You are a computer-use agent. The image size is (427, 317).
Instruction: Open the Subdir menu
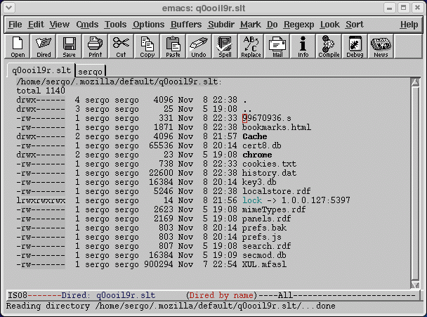221,25
